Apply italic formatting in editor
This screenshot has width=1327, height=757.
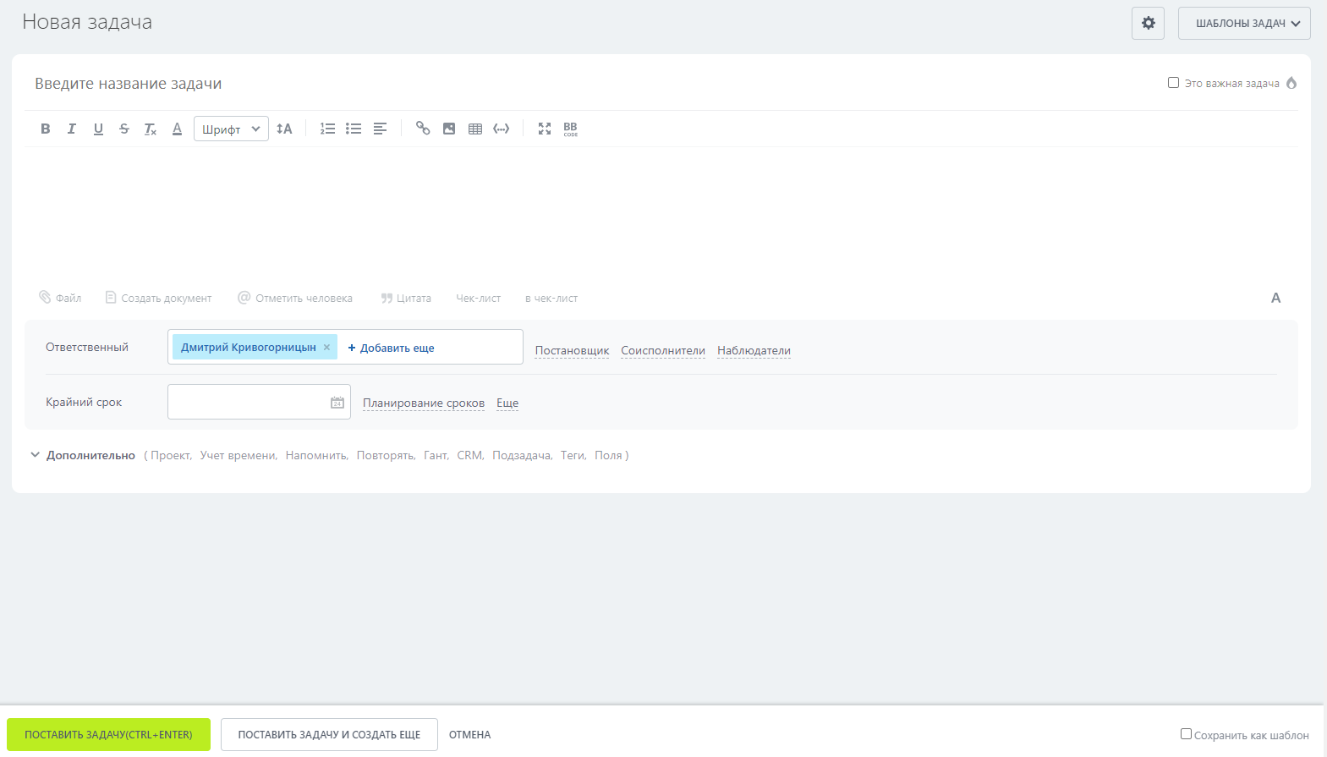pos(72,129)
